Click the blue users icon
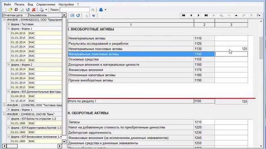This screenshot has width=266, height=149. pos(101,10)
